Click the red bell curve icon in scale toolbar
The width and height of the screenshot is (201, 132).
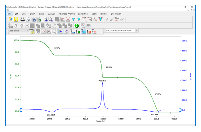click(44, 31)
